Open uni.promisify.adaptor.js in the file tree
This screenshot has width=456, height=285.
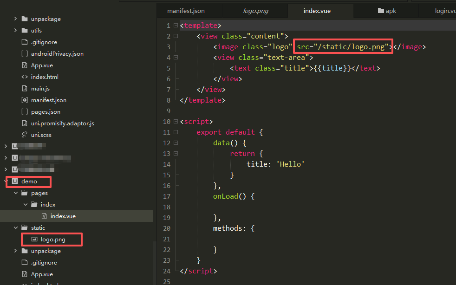[x=62, y=123]
